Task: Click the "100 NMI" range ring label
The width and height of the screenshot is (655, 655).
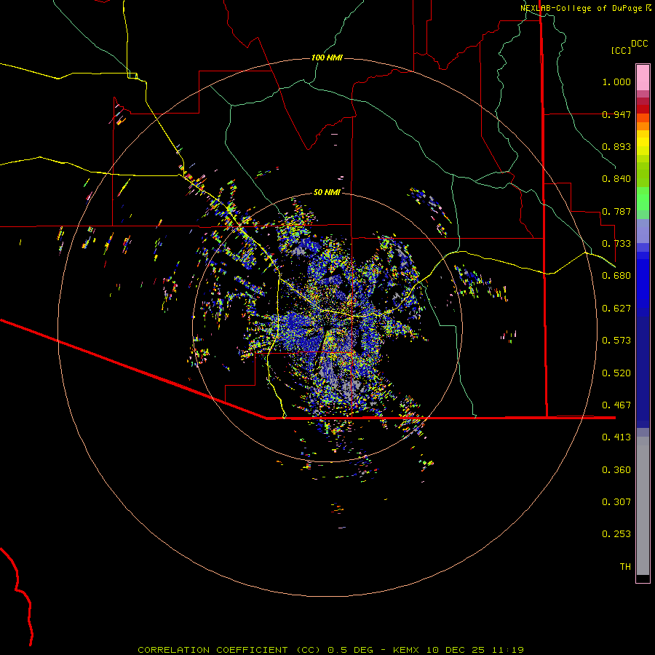Action: point(327,57)
